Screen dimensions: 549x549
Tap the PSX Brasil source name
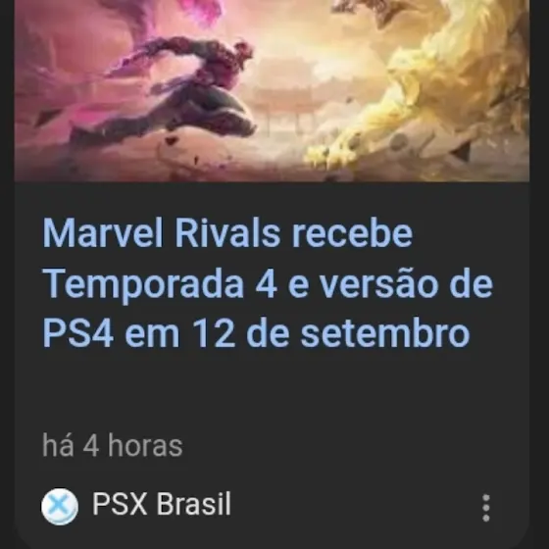point(162,504)
